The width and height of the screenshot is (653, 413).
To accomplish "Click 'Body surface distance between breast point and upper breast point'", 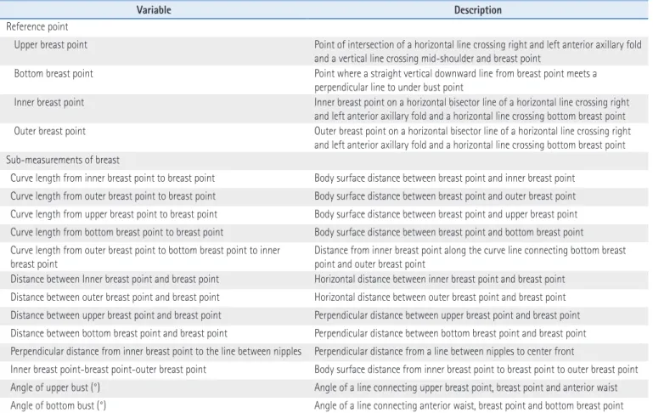I will (446, 214).
